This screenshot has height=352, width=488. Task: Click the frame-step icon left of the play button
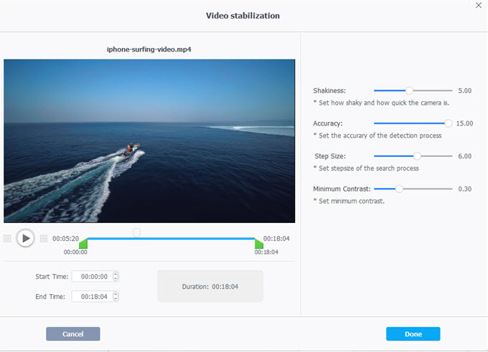7,239
